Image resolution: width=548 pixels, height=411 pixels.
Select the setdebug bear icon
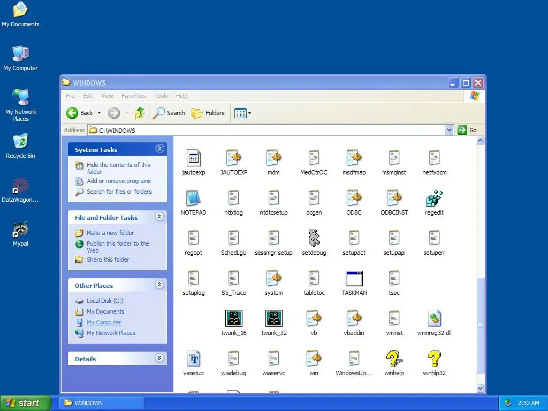tap(314, 238)
